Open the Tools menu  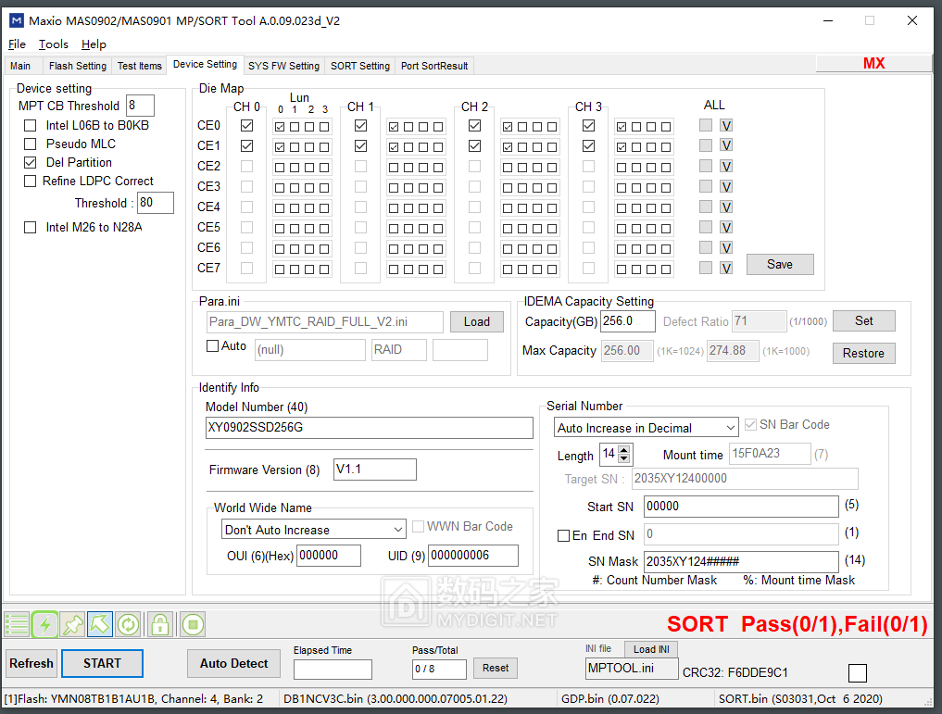coord(54,44)
